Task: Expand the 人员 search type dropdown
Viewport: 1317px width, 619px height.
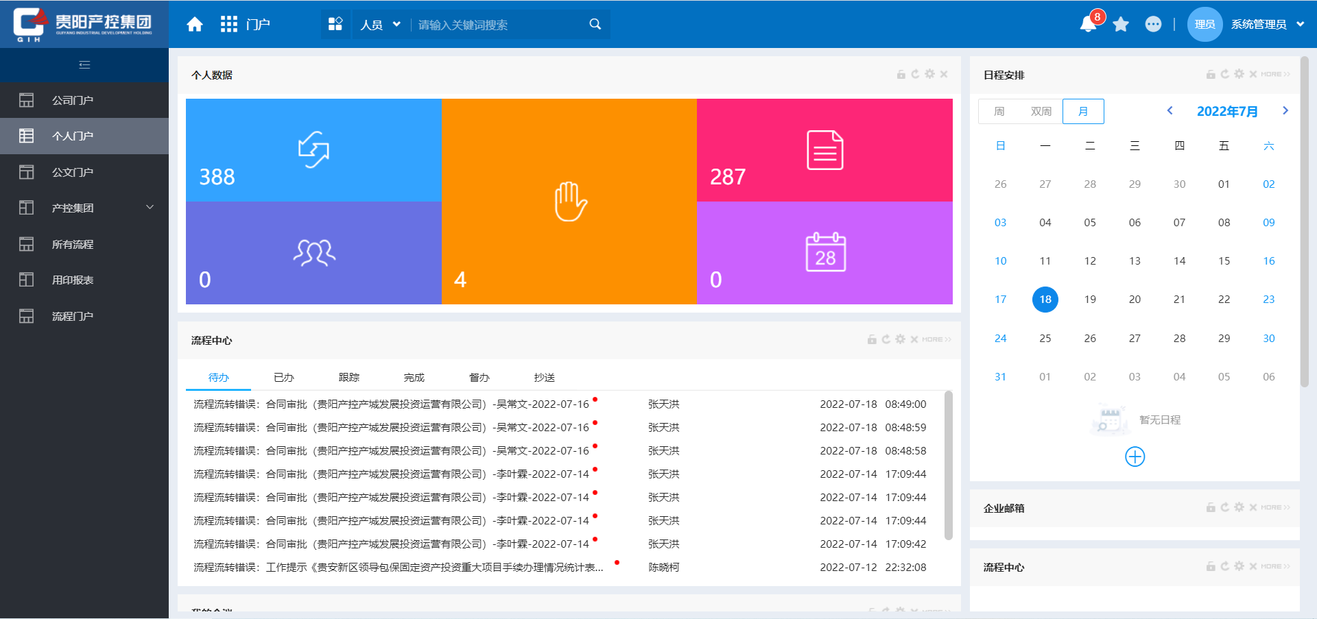Action: tap(381, 25)
